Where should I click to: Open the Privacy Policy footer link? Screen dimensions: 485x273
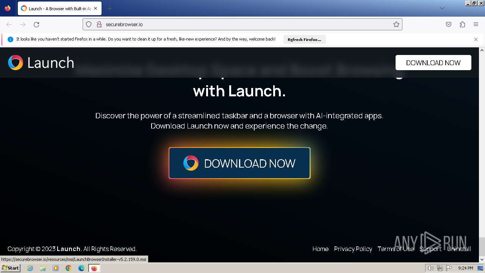coord(353,249)
